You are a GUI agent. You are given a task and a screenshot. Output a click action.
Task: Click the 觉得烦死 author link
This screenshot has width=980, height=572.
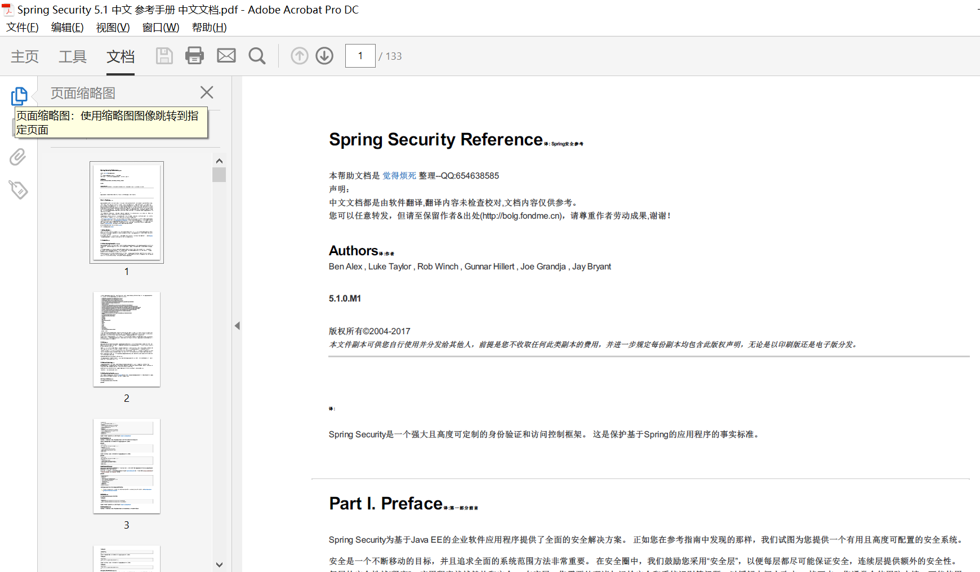[x=399, y=176]
